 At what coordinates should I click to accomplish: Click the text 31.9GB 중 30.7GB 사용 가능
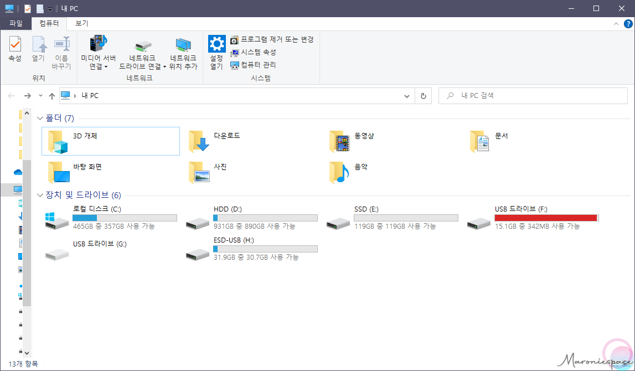(256, 257)
